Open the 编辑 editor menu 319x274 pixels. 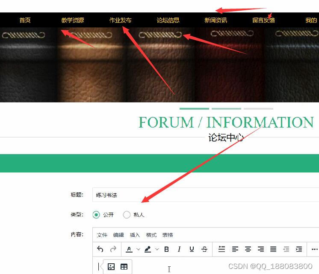tap(118, 235)
